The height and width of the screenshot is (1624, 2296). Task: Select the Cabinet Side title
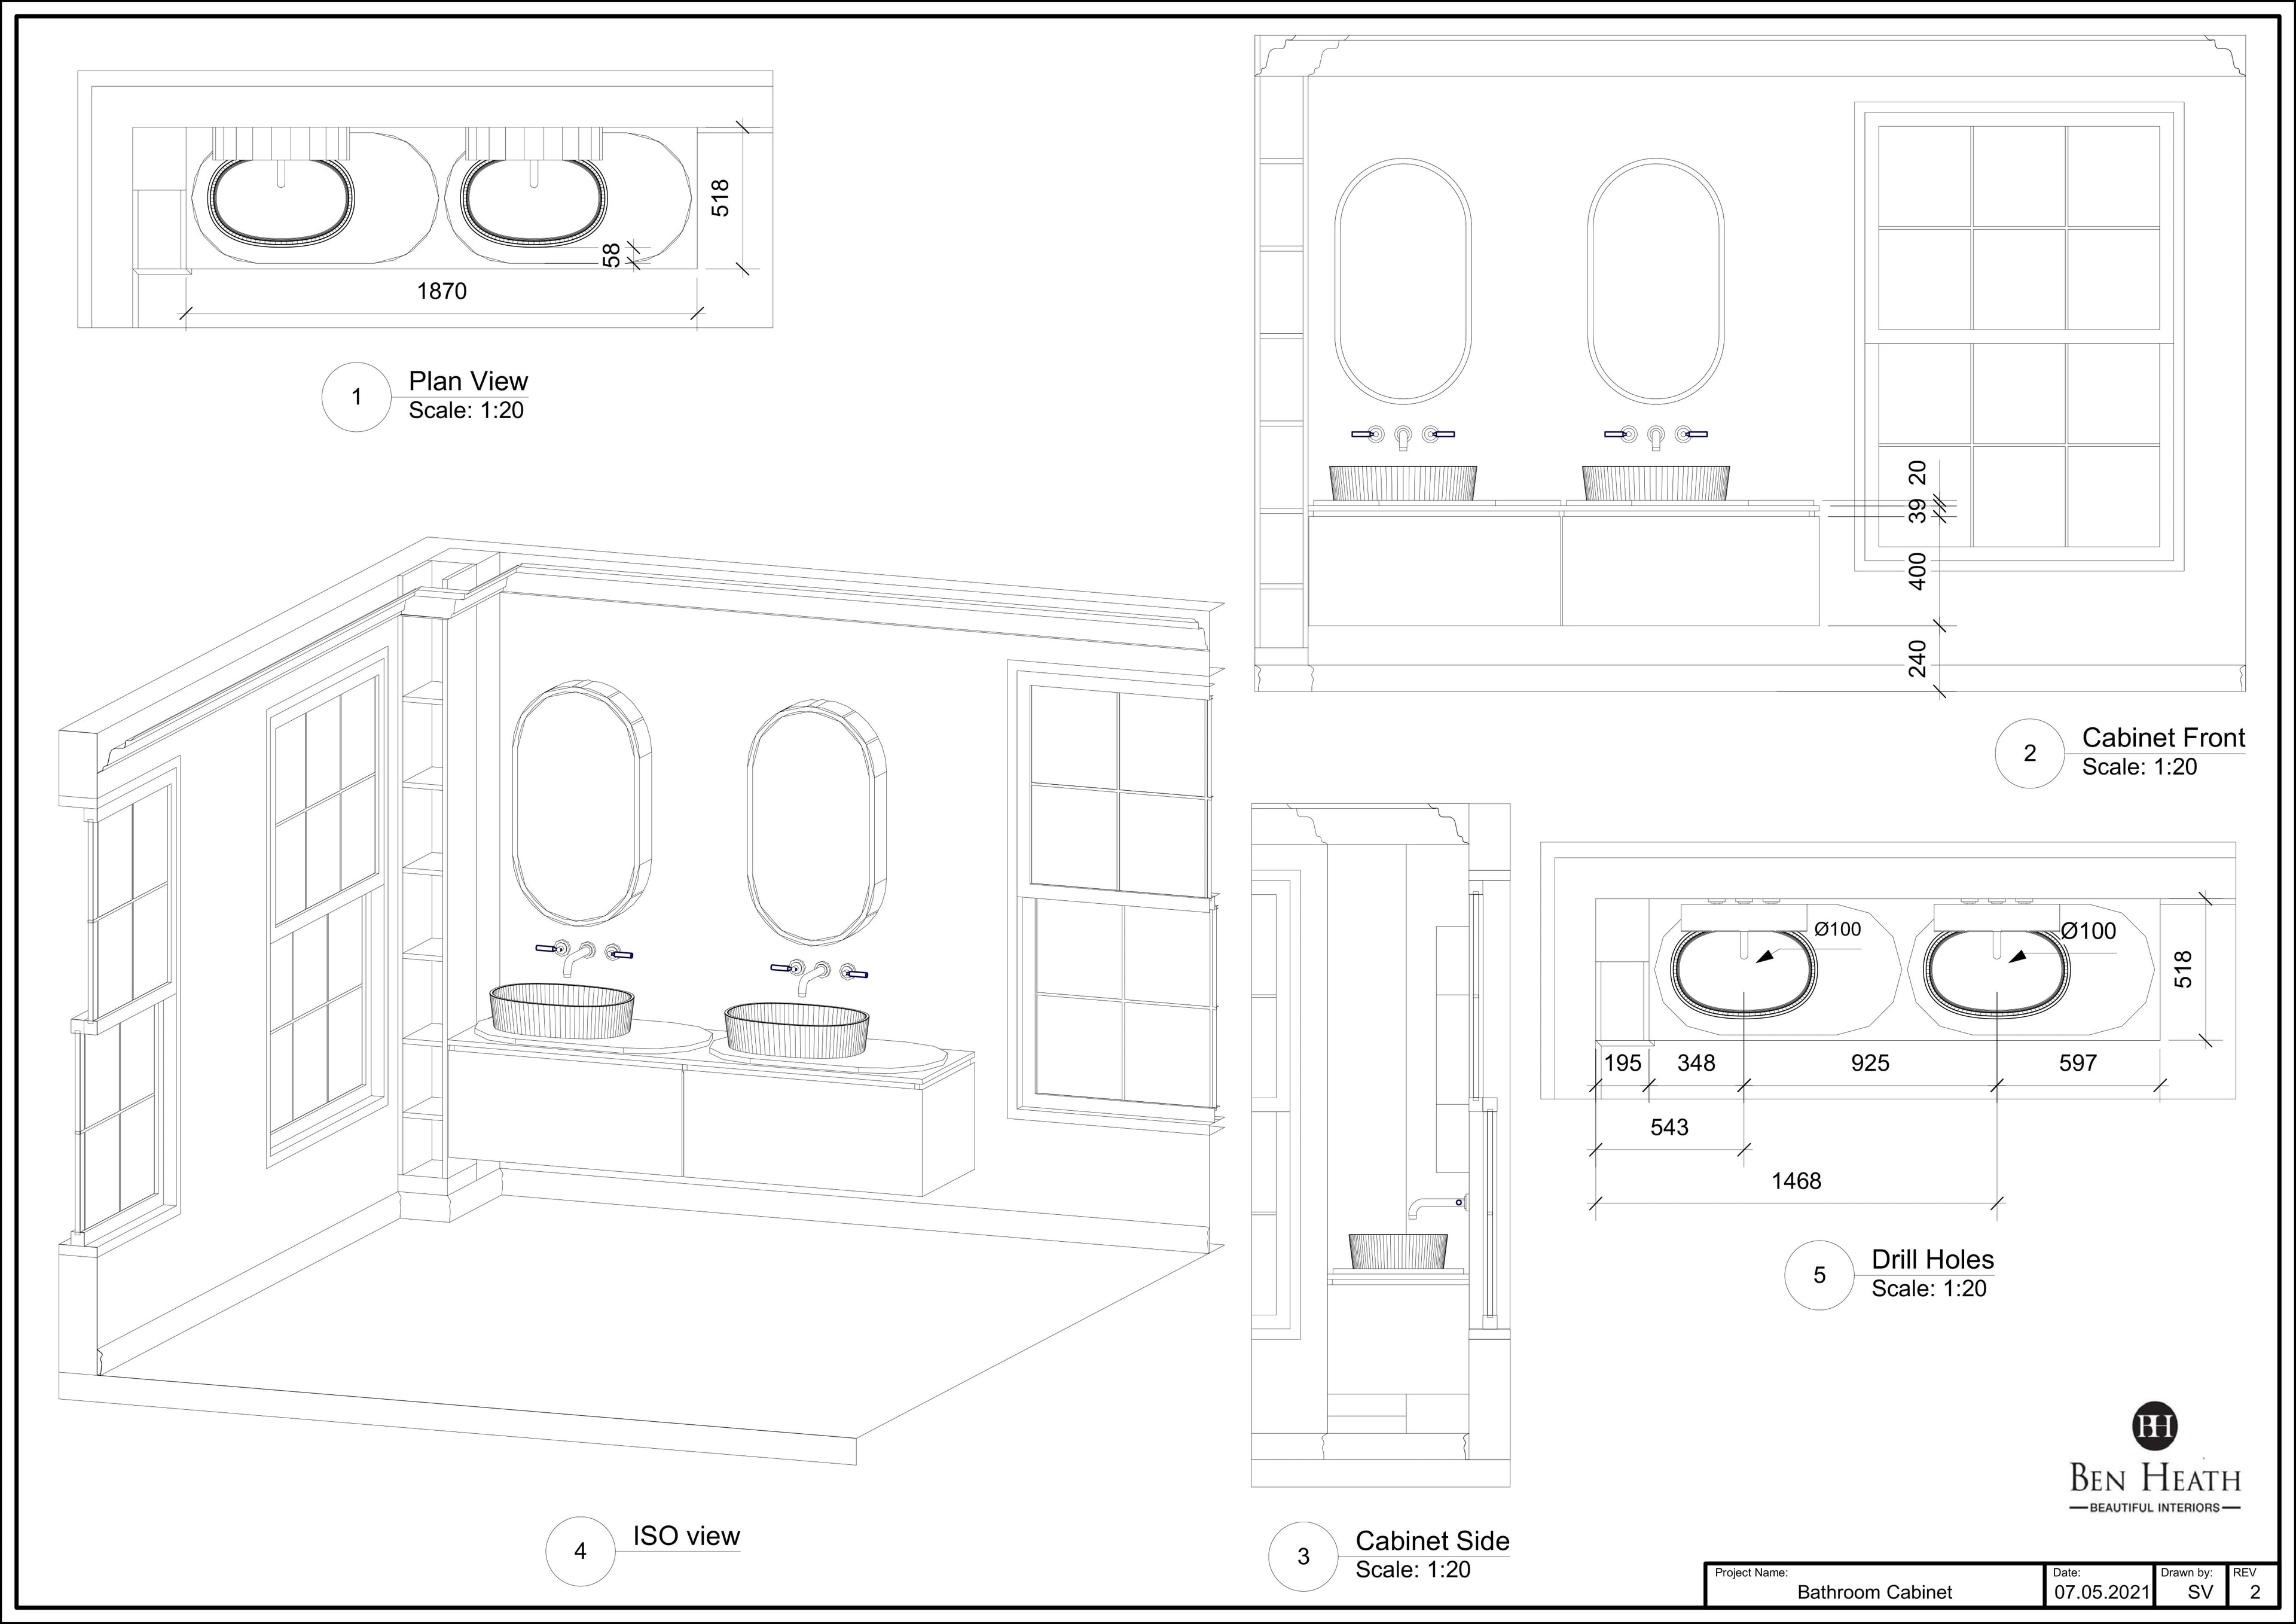pyautogui.click(x=1432, y=1541)
